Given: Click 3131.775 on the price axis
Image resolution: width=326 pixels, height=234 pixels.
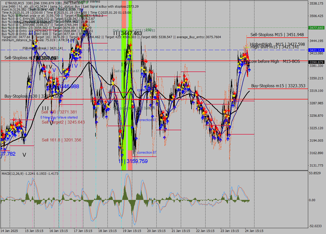Looking at the screenshot, I should tap(316, 166).
